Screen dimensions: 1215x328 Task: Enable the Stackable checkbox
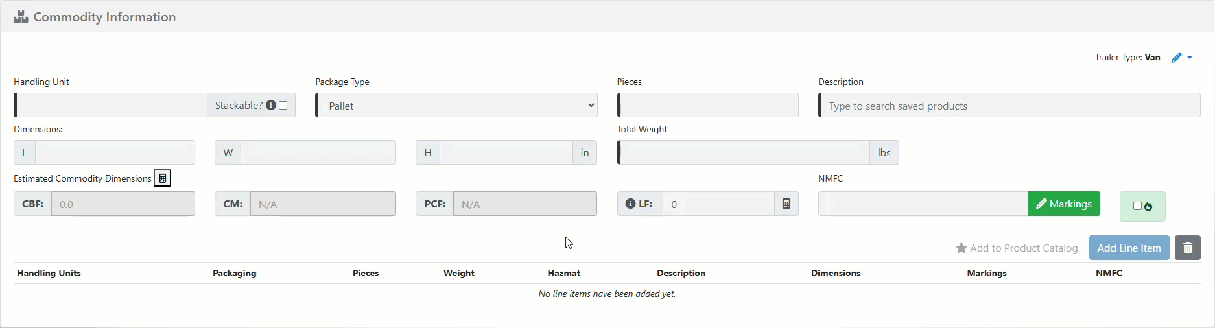(x=283, y=105)
